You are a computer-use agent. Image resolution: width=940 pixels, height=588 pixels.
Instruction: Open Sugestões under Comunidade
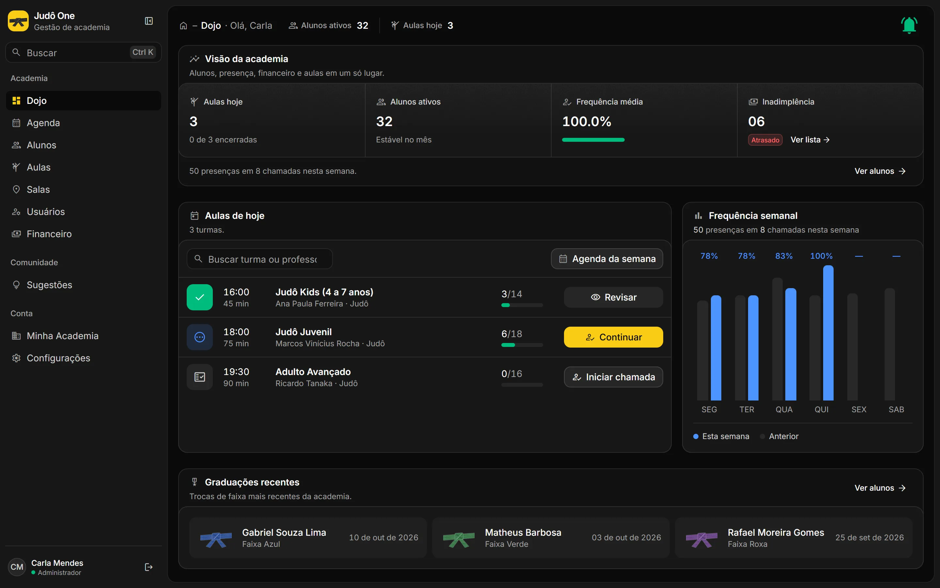(x=84, y=285)
